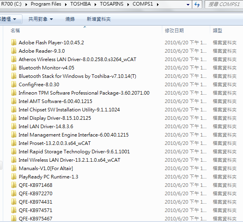Viewport: 243px width, 222px height.
Task: Click the name QFE-KB971468
Action: tap(36, 185)
